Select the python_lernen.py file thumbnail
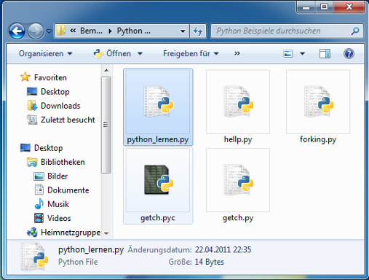369x280 pixels. (x=158, y=102)
